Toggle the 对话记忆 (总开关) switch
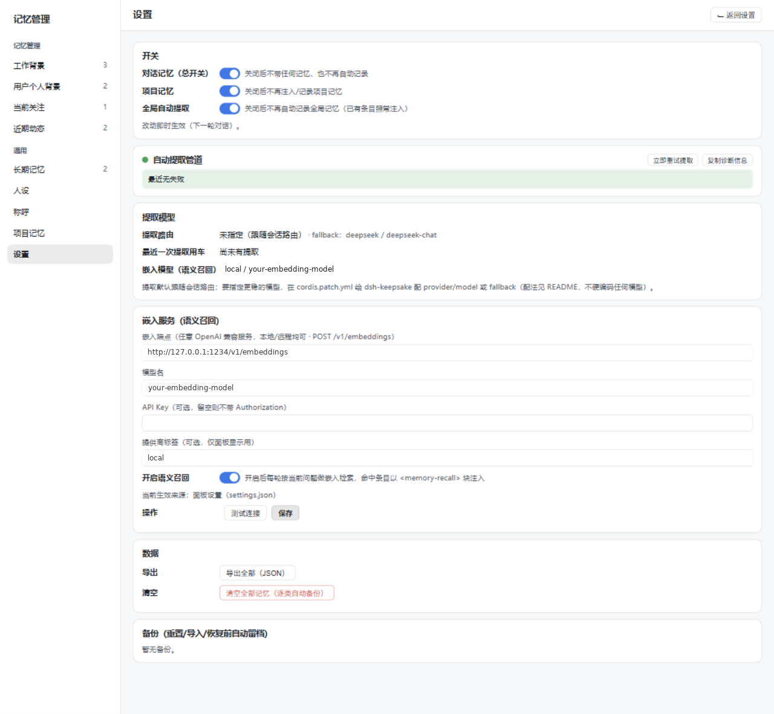This screenshot has width=774, height=714. (230, 73)
